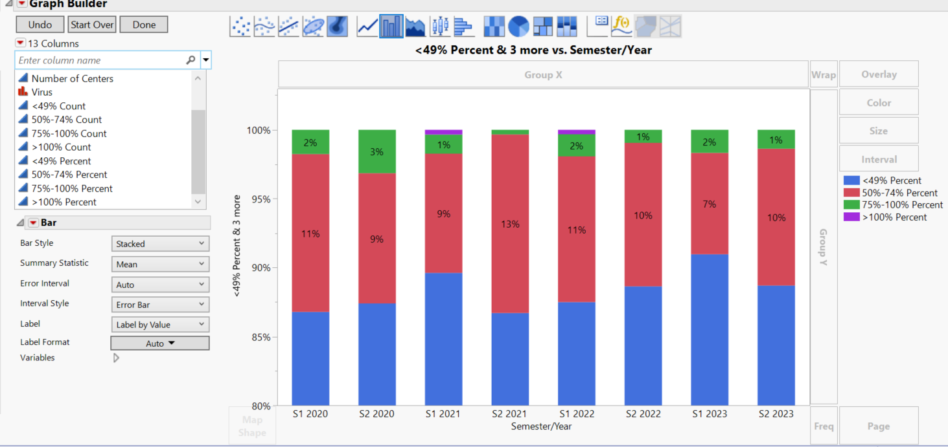Choose the Ellipse element icon
Screen dimensions: 948x447
(x=313, y=26)
